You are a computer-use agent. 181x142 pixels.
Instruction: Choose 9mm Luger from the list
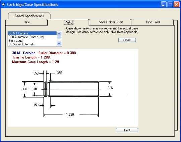coord(33,41)
